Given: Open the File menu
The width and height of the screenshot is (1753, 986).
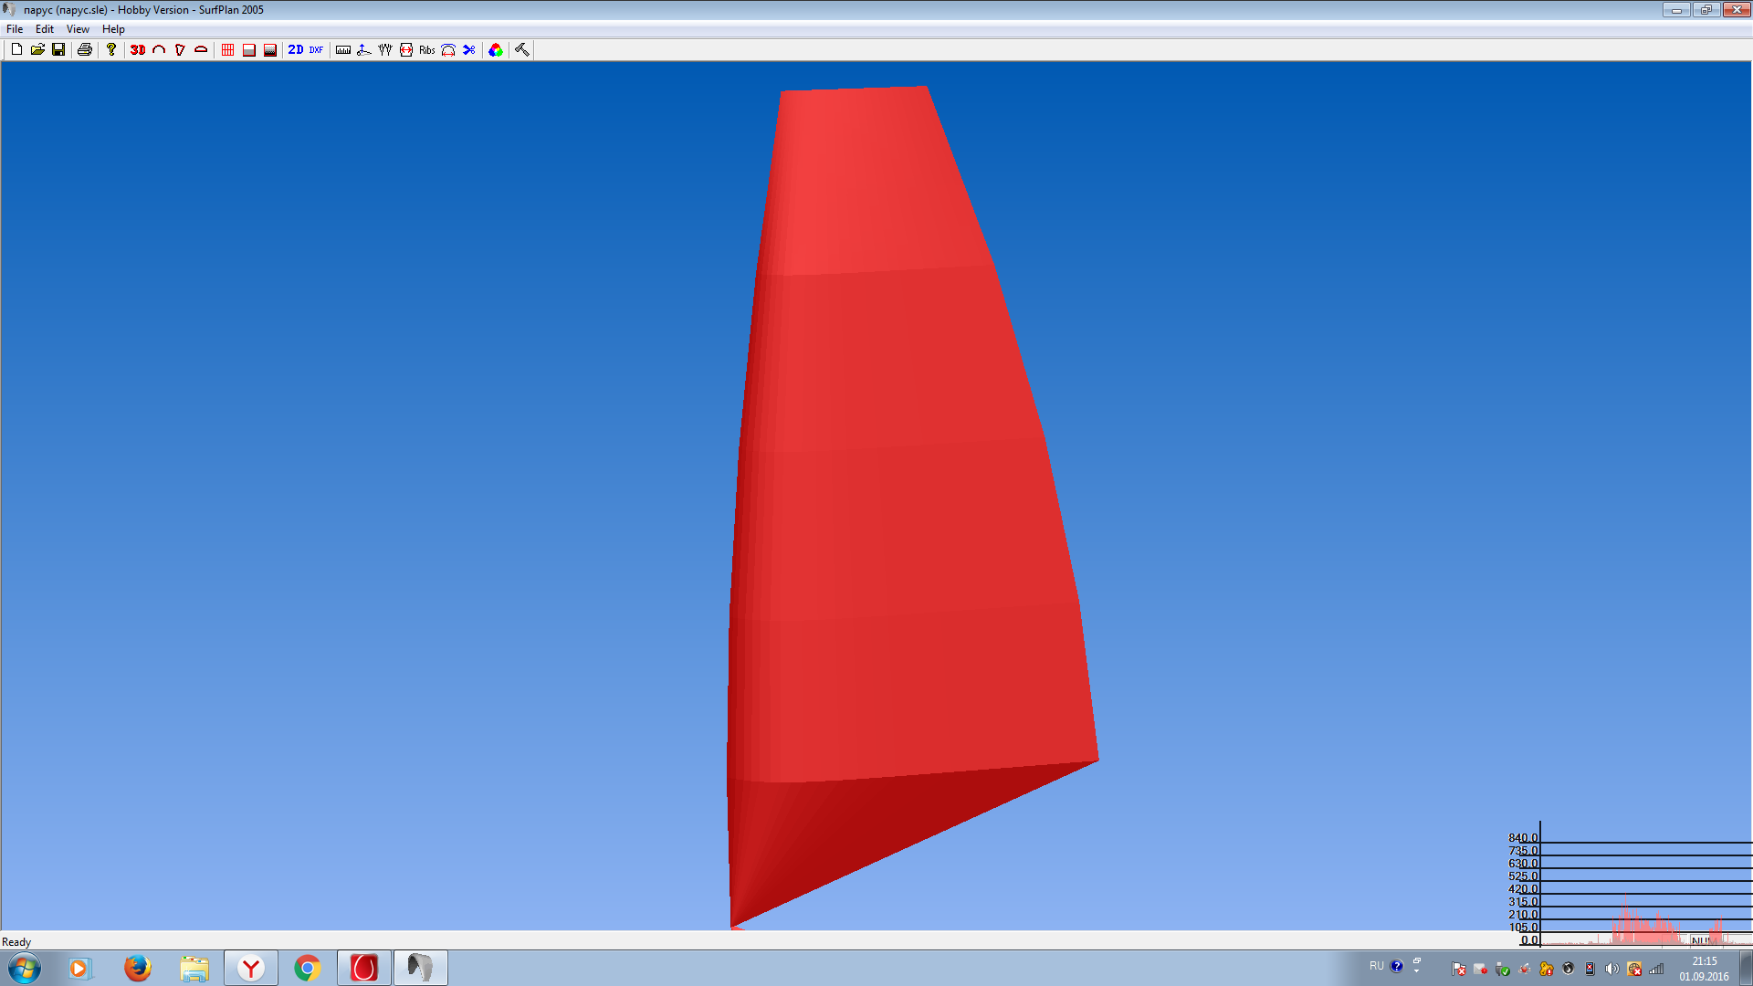Looking at the screenshot, I should click(x=15, y=29).
